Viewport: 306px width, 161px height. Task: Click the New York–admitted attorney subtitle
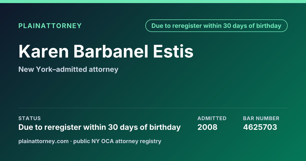[x=68, y=69]
